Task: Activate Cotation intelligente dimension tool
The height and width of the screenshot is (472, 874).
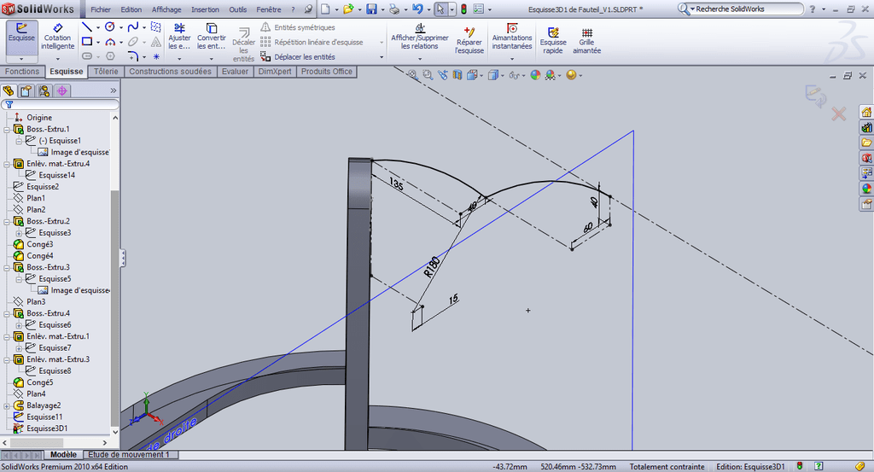Action: pos(57,37)
